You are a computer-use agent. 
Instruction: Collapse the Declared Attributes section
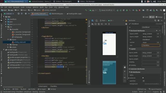(130, 31)
